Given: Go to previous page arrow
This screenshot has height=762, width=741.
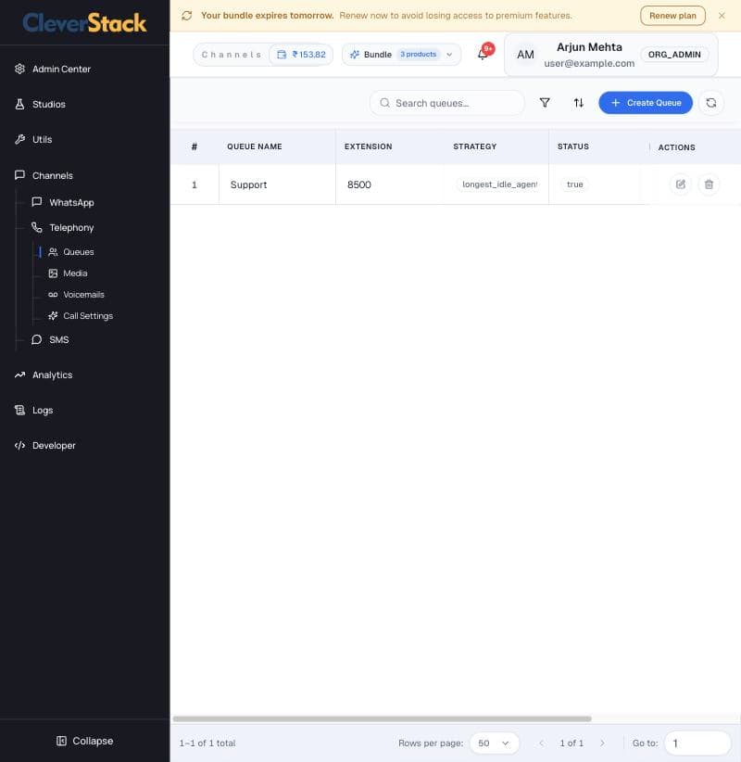Looking at the screenshot, I should pos(542,743).
